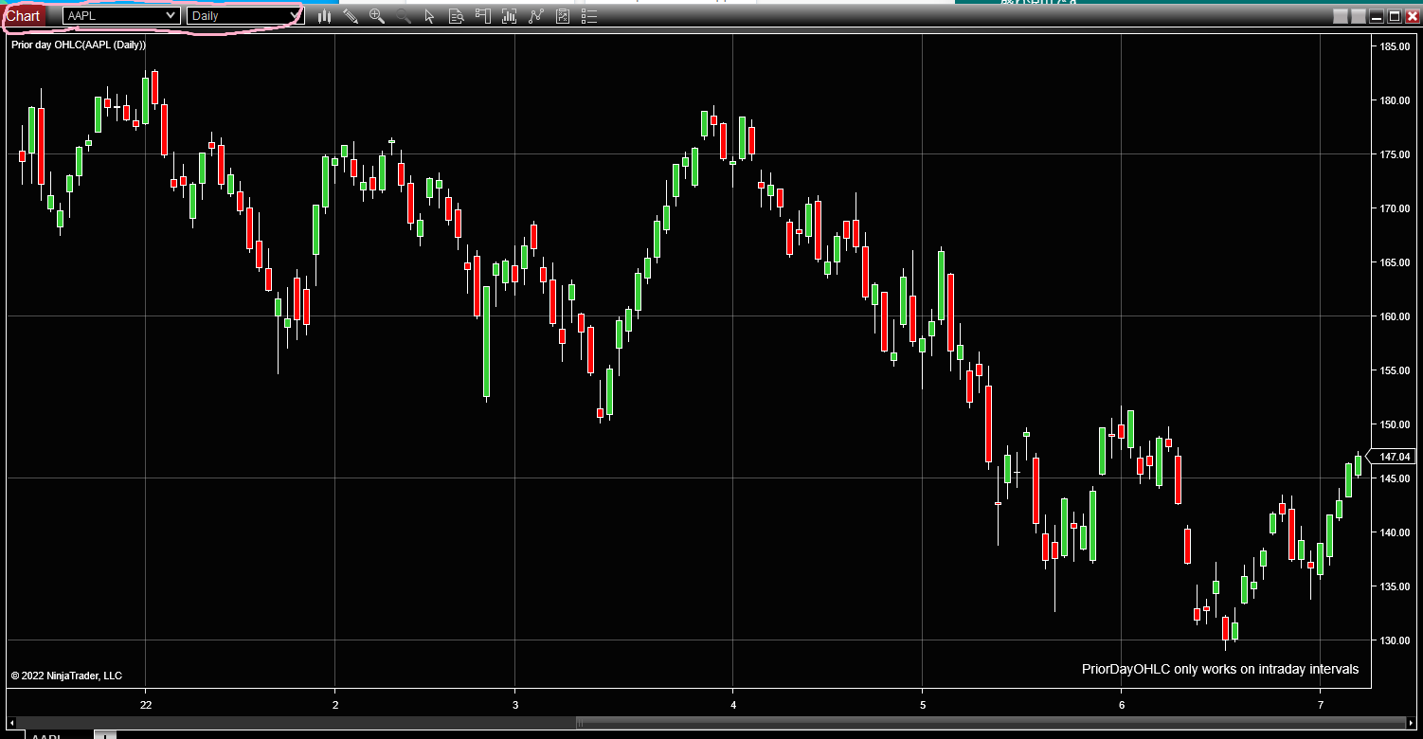The image size is (1423, 739).
Task: Open the bar type chart style icon
Action: tap(324, 16)
